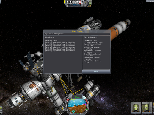Click the green three-dot icon on the altimeter panel

[90, 4]
